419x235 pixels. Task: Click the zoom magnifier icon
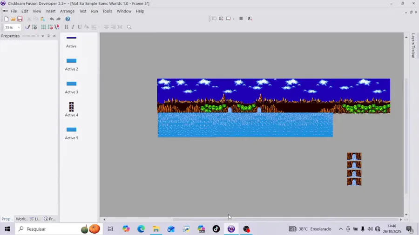point(129,27)
